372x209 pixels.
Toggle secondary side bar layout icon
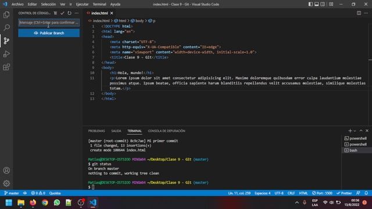[323, 4]
